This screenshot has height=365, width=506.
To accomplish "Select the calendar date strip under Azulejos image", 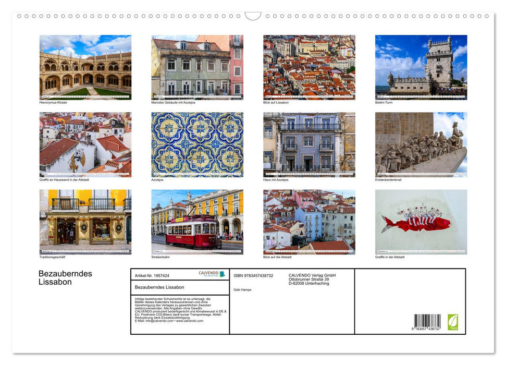I will pos(198,173).
